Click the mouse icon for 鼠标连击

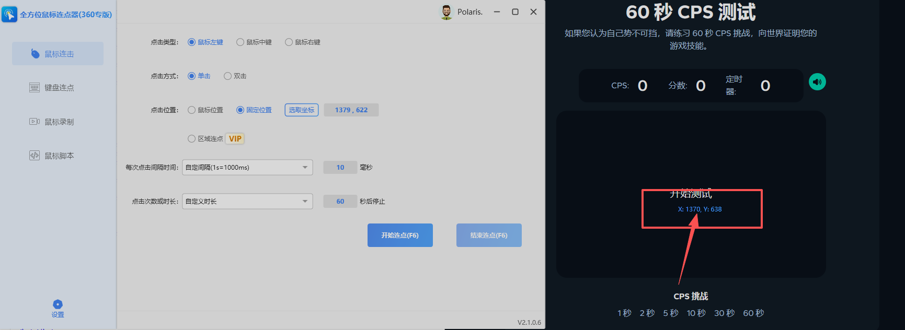(35, 54)
